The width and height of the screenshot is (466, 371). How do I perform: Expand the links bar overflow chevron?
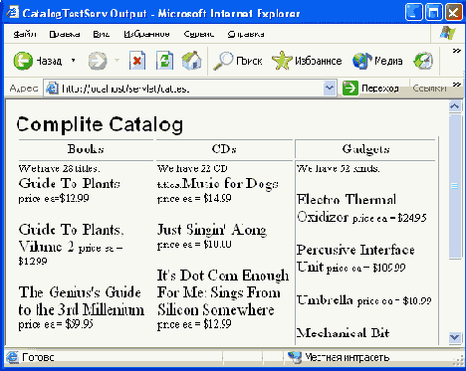point(457,85)
